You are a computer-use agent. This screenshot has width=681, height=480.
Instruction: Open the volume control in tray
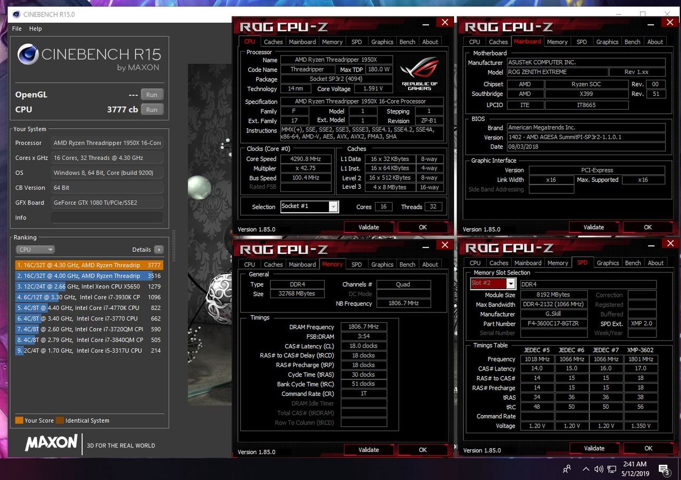[599, 469]
